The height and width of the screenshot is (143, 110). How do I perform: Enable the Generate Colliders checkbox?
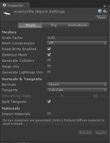[49, 61]
